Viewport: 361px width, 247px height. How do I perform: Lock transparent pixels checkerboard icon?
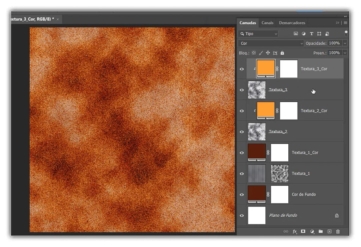pyautogui.click(x=253, y=53)
